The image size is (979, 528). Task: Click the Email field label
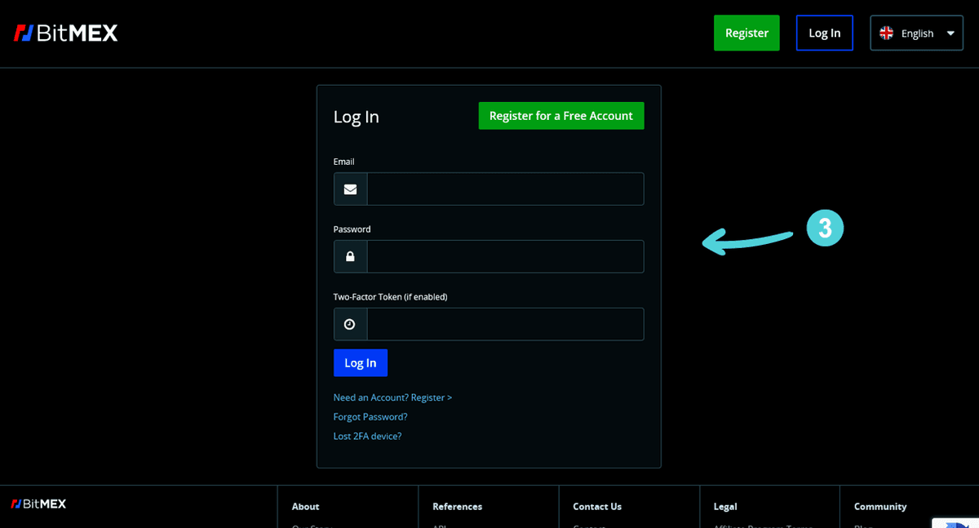[344, 162]
